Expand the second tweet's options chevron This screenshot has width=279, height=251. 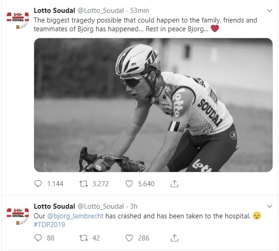coord(270,205)
